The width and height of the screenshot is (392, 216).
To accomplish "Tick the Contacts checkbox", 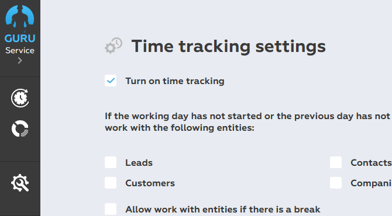I will click(x=336, y=162).
